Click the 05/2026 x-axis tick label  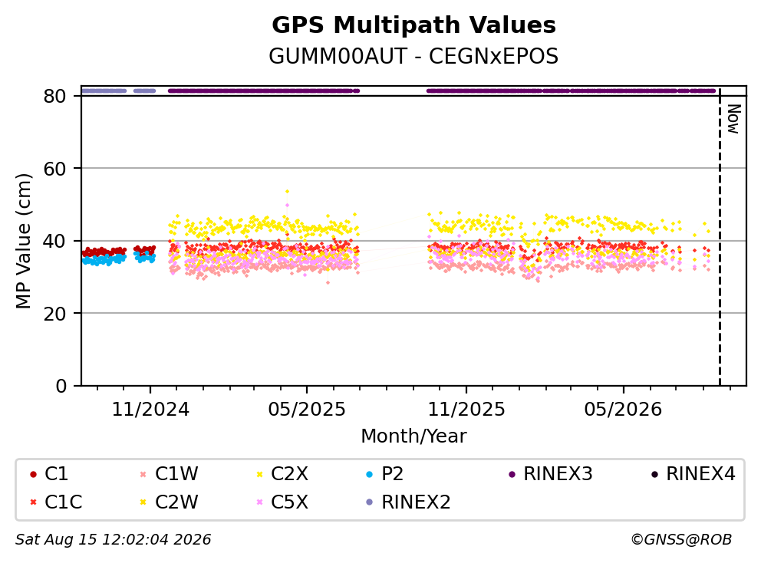click(623, 410)
